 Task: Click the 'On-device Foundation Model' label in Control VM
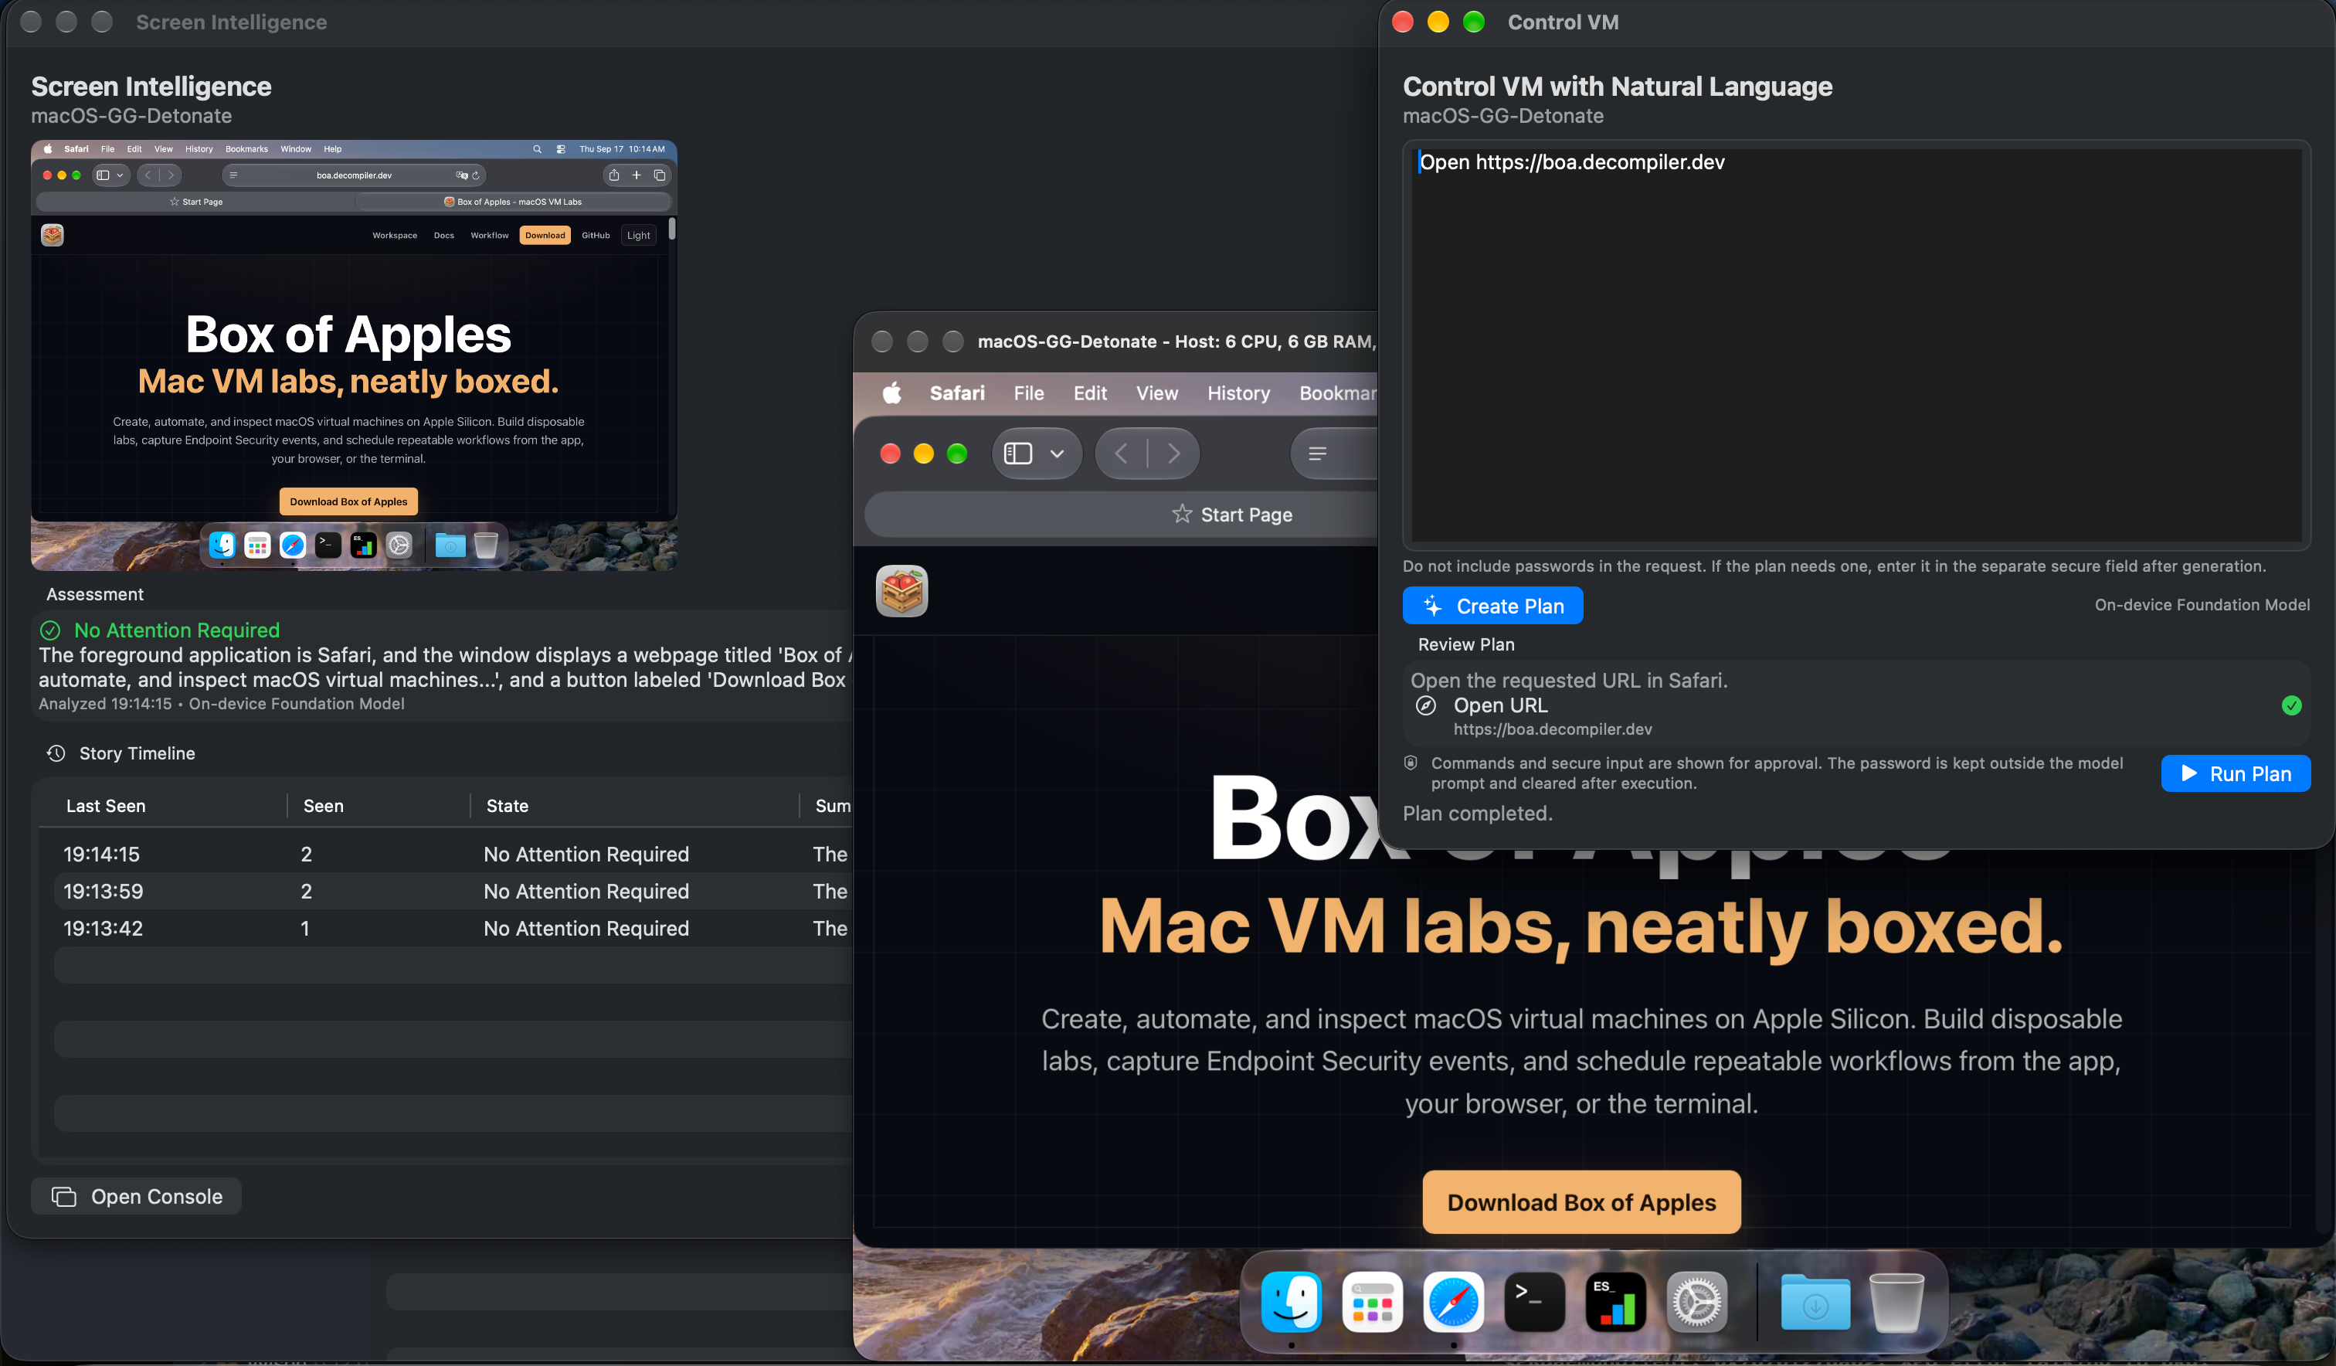click(x=2202, y=605)
